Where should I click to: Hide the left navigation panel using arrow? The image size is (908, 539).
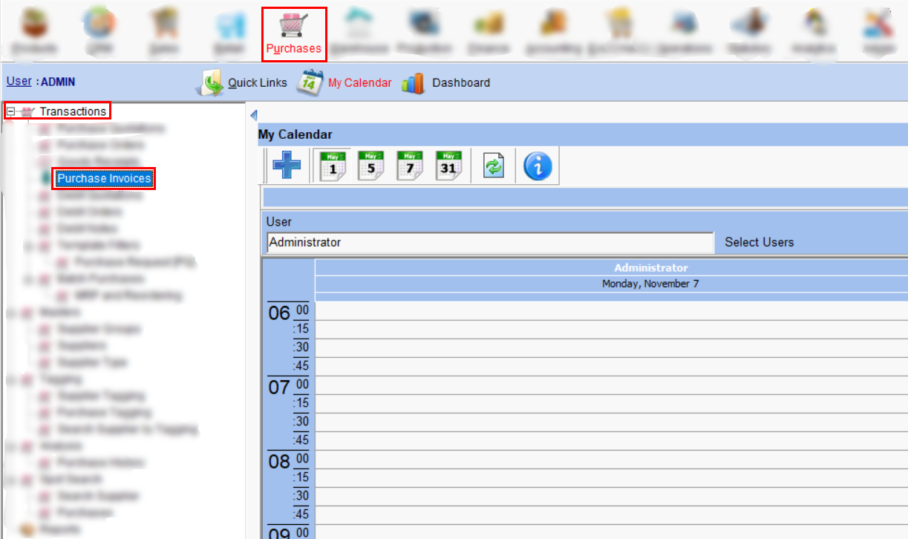(x=253, y=115)
